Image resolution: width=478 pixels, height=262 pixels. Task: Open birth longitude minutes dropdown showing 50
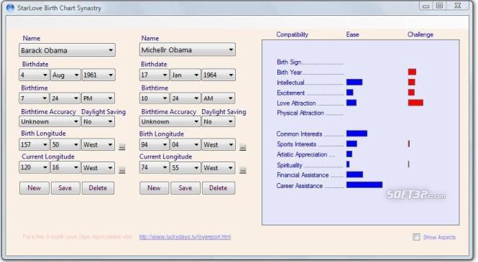(x=65, y=144)
